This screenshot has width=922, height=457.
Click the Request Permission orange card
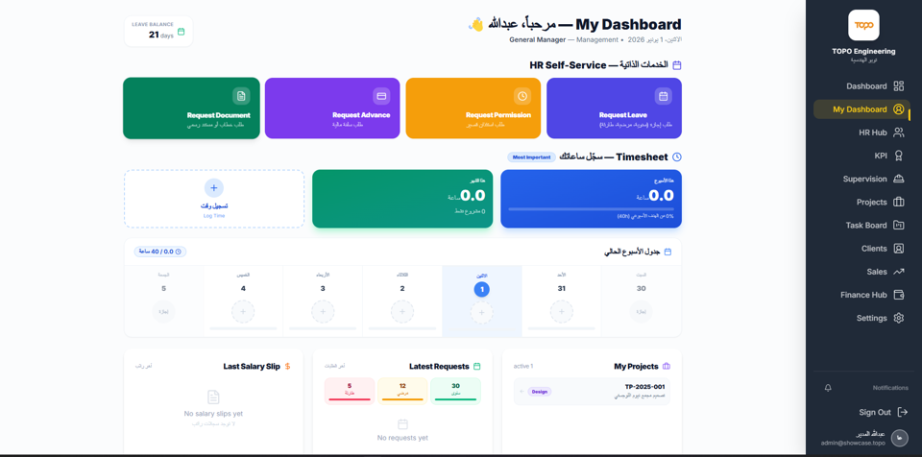pos(473,108)
